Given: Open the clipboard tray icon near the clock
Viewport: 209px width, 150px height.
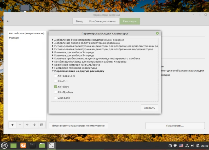Looking at the screenshot, I should coord(198,146).
